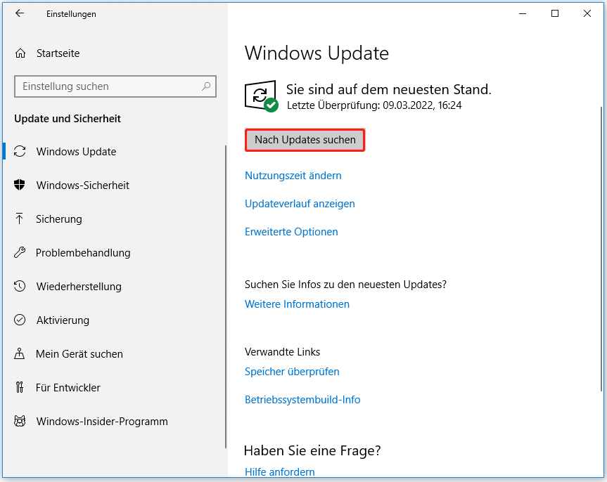
Task: Open the Startseite page
Action: [58, 53]
